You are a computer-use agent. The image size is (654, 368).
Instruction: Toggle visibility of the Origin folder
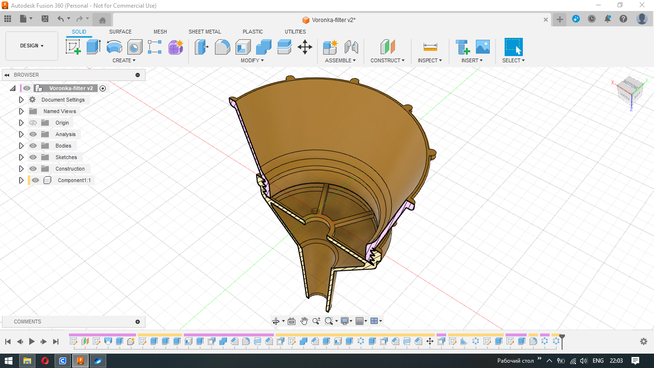coord(33,123)
